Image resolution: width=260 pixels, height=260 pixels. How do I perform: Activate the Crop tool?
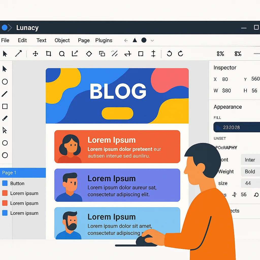pos(48,54)
